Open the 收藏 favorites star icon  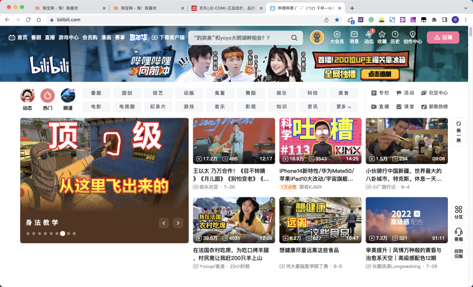click(382, 37)
